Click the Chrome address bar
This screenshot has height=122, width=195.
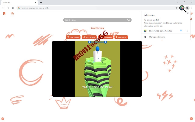[x=97, y=8]
